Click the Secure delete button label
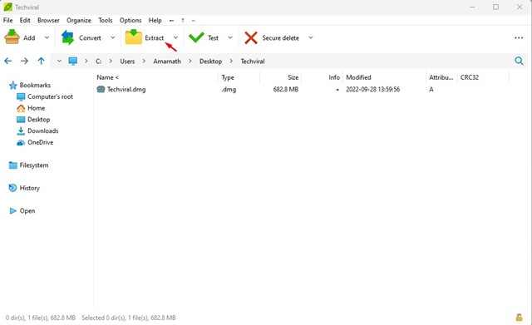 pos(281,38)
